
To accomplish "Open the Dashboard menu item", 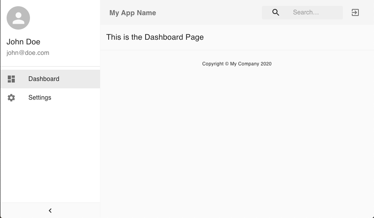I will 50,79.
